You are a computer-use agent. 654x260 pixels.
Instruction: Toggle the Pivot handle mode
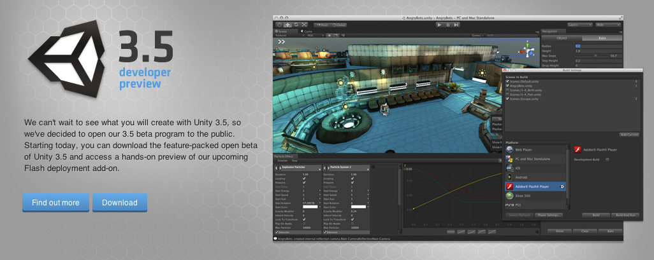[322, 25]
